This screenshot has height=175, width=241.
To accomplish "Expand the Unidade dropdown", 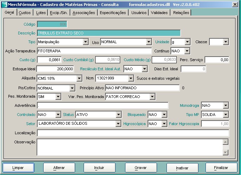I will point(187,42).
